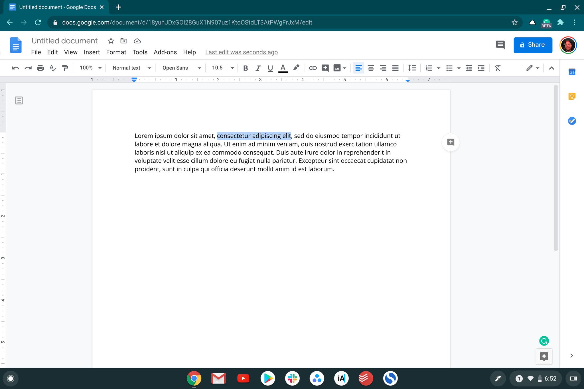Open the Add-ons menu
Screen dimensions: 584x389
click(165, 52)
